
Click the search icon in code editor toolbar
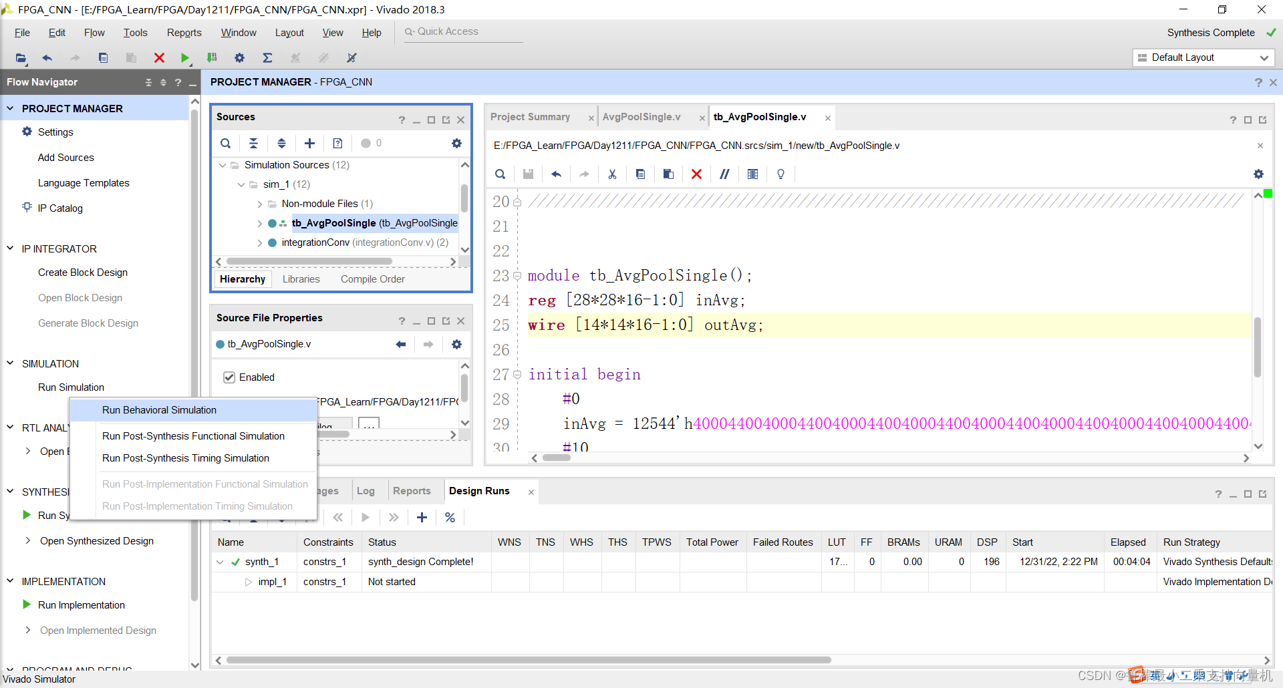click(x=500, y=174)
